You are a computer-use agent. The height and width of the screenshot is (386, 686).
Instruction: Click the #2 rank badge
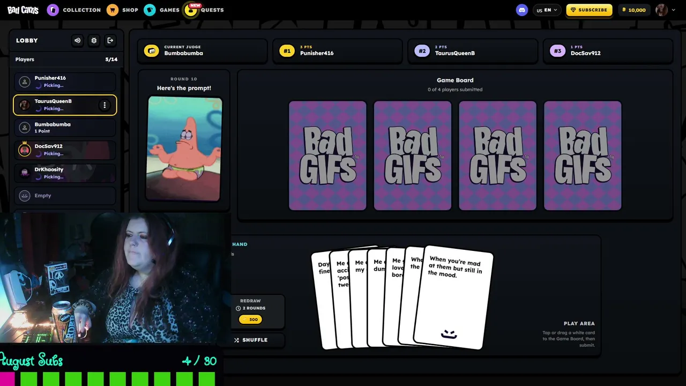[422, 51]
